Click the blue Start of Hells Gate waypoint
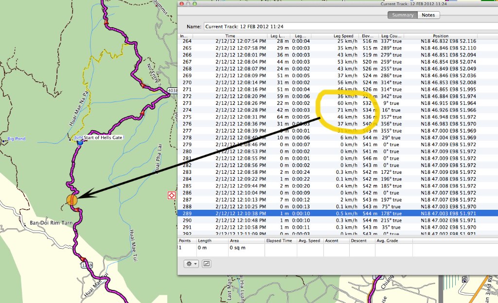The height and width of the screenshot is (303, 498). [x=80, y=143]
